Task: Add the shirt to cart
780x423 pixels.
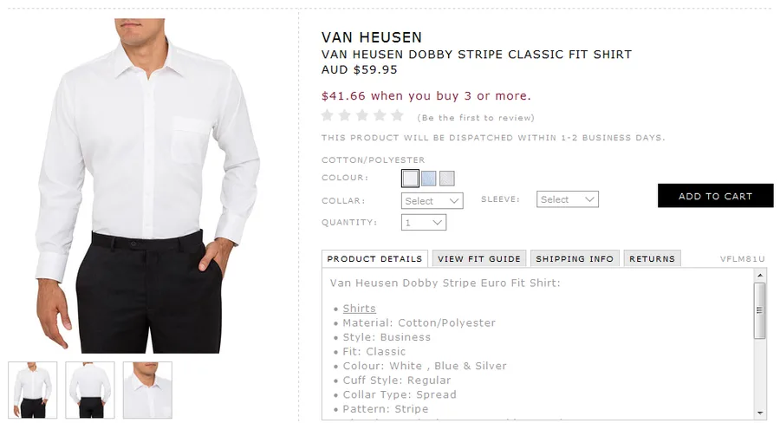Action: [715, 196]
